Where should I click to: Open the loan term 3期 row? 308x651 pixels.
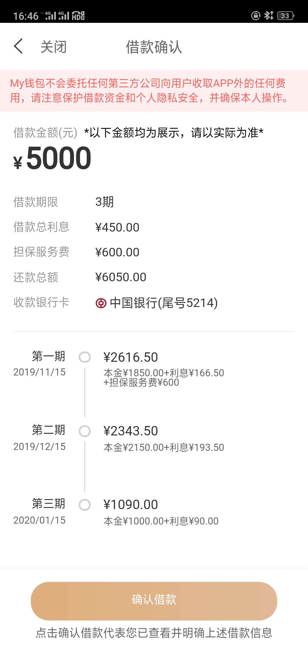click(154, 202)
